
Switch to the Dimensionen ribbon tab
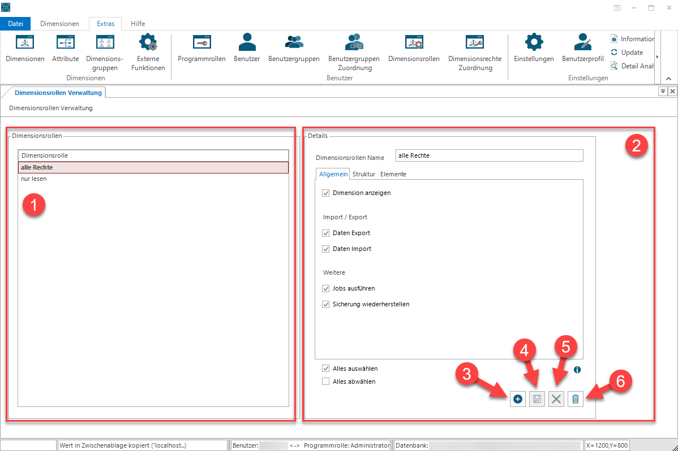pos(59,24)
